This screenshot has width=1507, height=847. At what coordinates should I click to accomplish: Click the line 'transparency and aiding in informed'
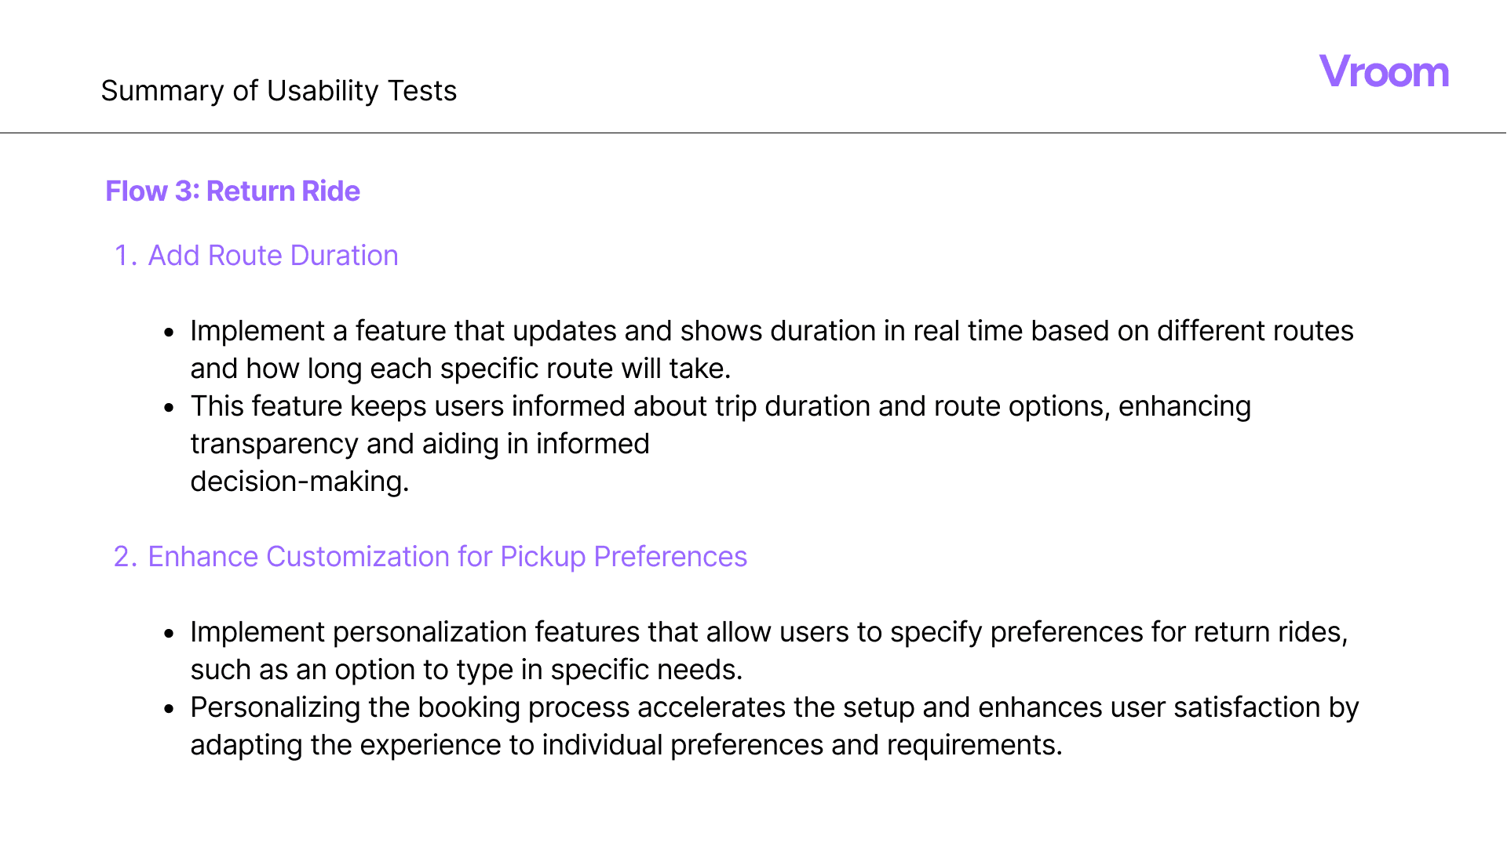[420, 444]
